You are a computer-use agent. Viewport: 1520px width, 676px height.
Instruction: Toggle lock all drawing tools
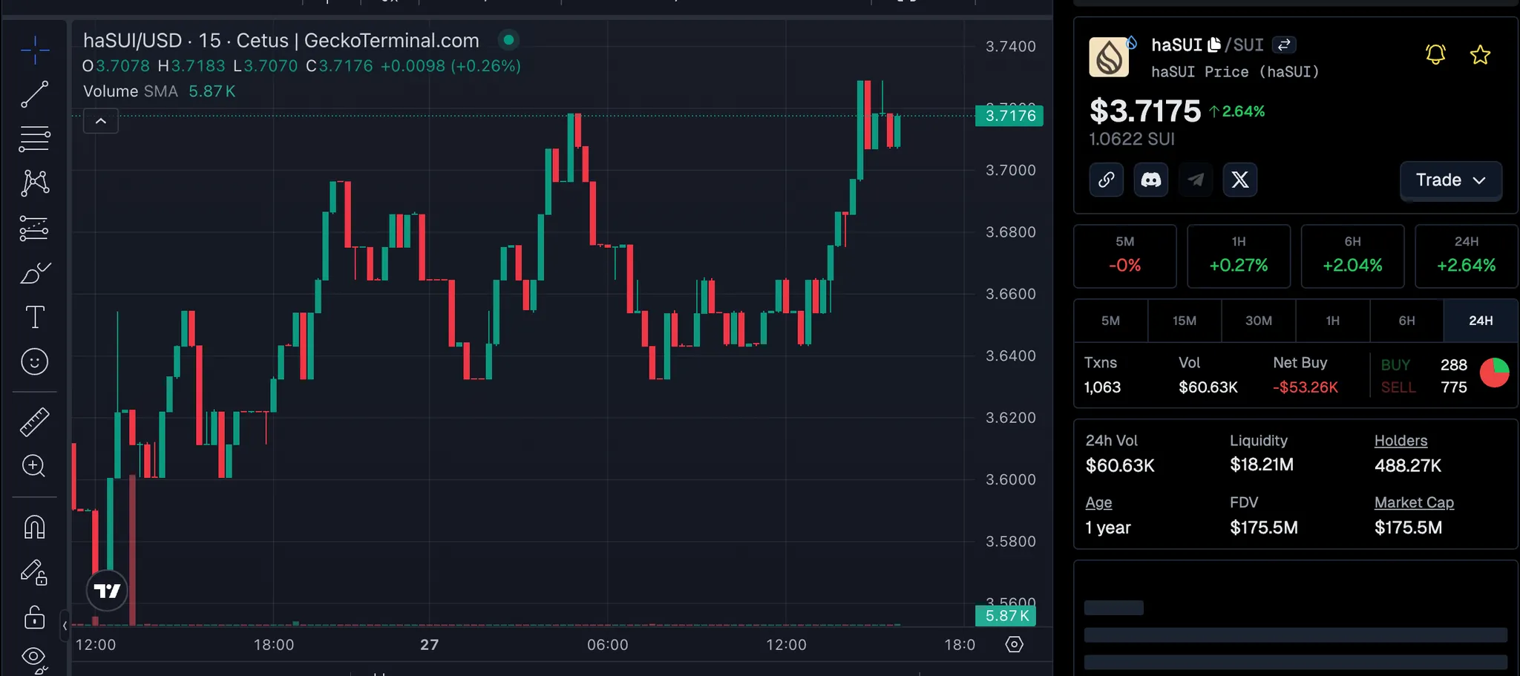pos(34,617)
